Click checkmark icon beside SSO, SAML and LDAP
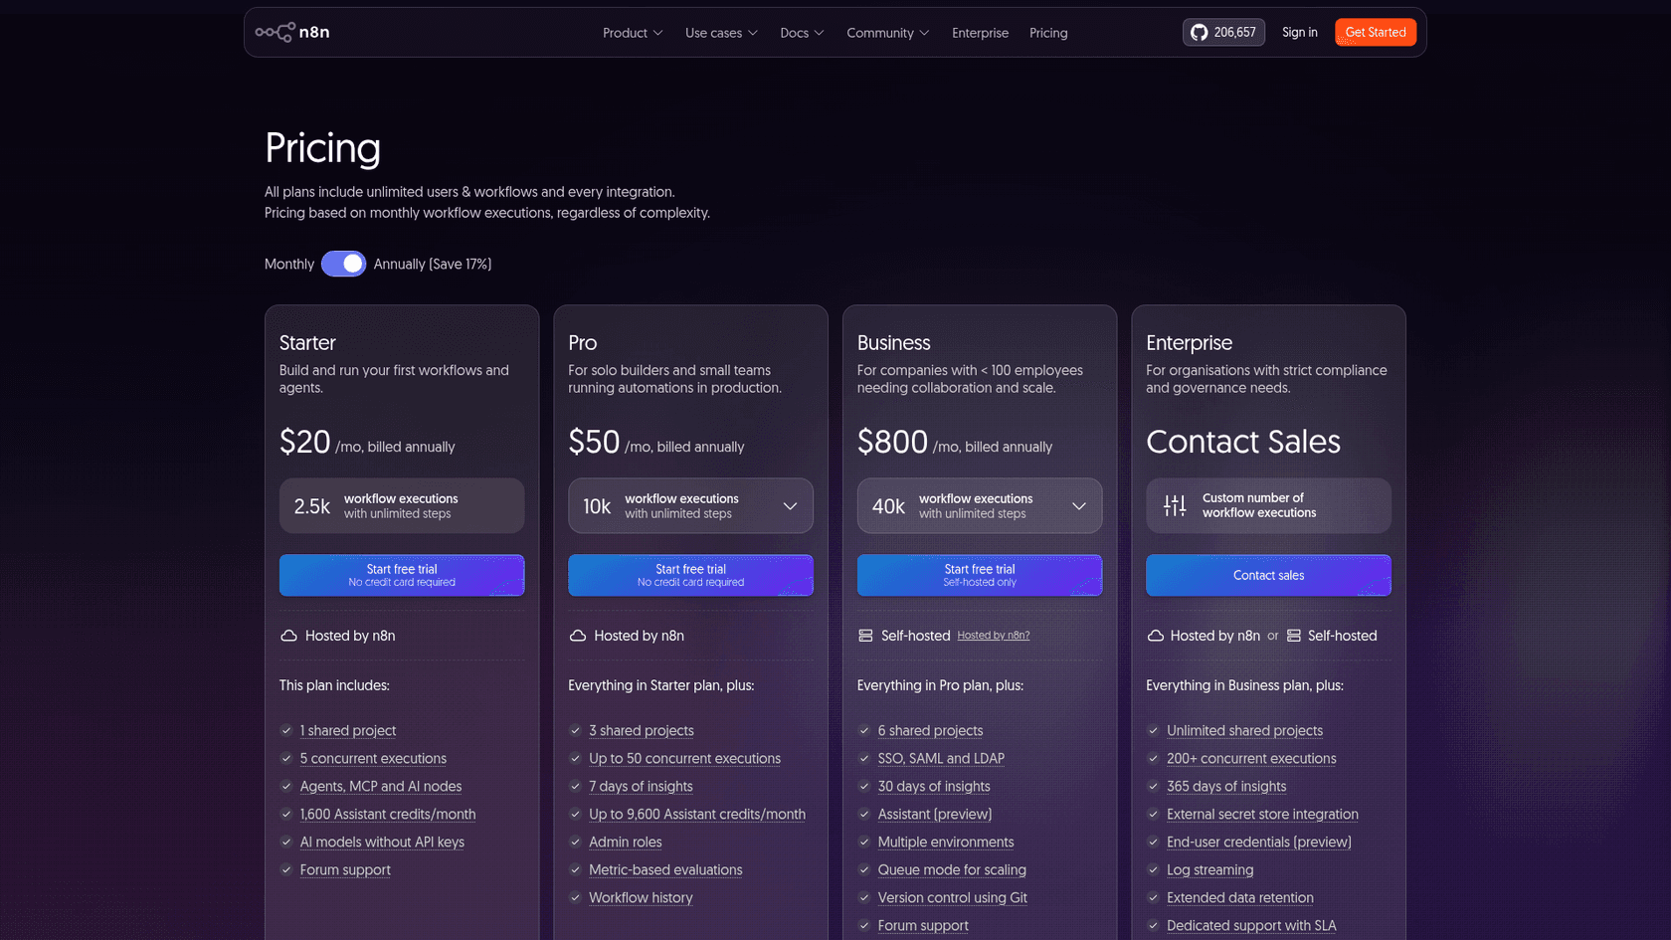The height and width of the screenshot is (940, 1671). click(863, 758)
